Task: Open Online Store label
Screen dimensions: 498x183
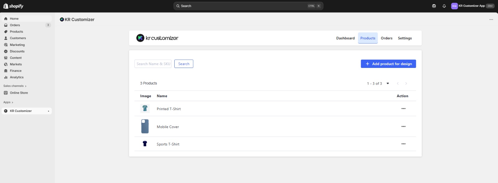Action: [19, 93]
